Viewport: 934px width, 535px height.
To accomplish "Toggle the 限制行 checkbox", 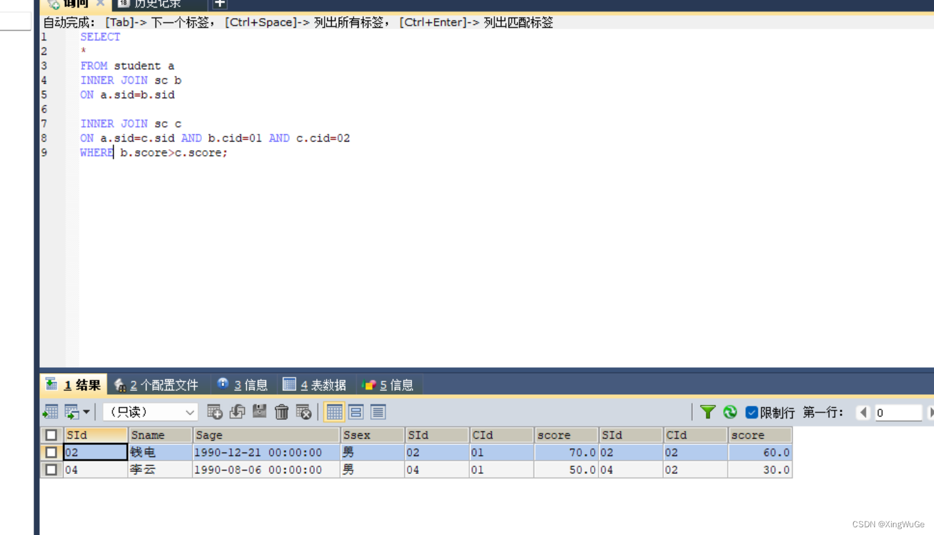I will [x=751, y=412].
